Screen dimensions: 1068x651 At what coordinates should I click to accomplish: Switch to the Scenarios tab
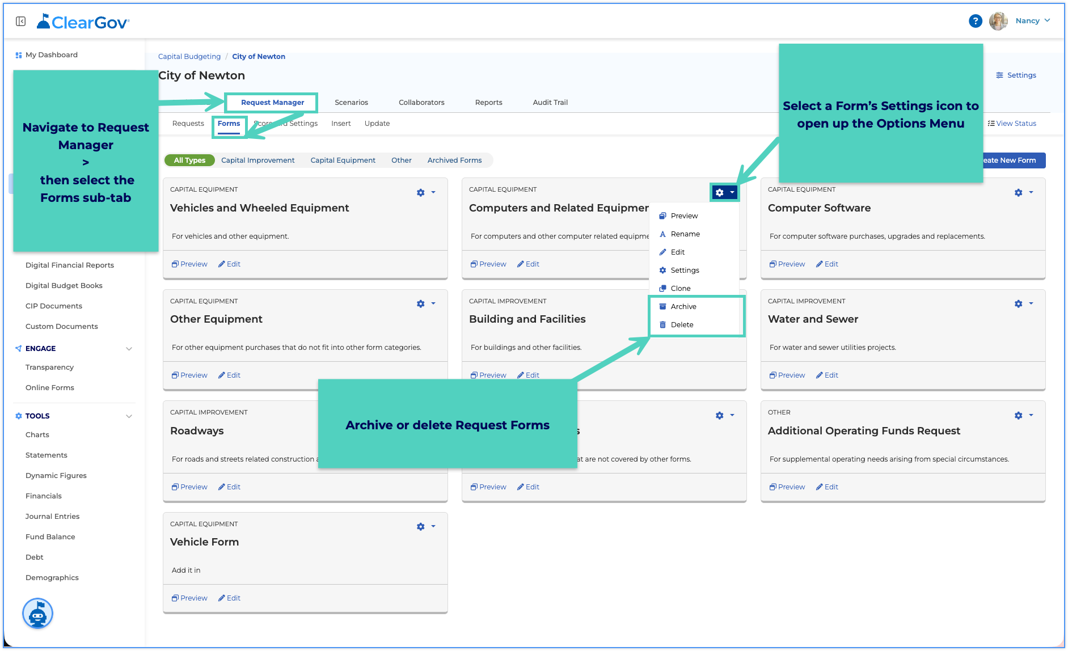coord(351,103)
